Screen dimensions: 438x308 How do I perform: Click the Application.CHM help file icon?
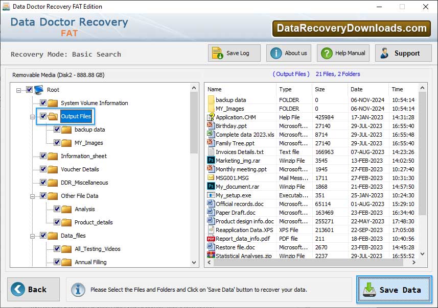pyautogui.click(x=211, y=117)
